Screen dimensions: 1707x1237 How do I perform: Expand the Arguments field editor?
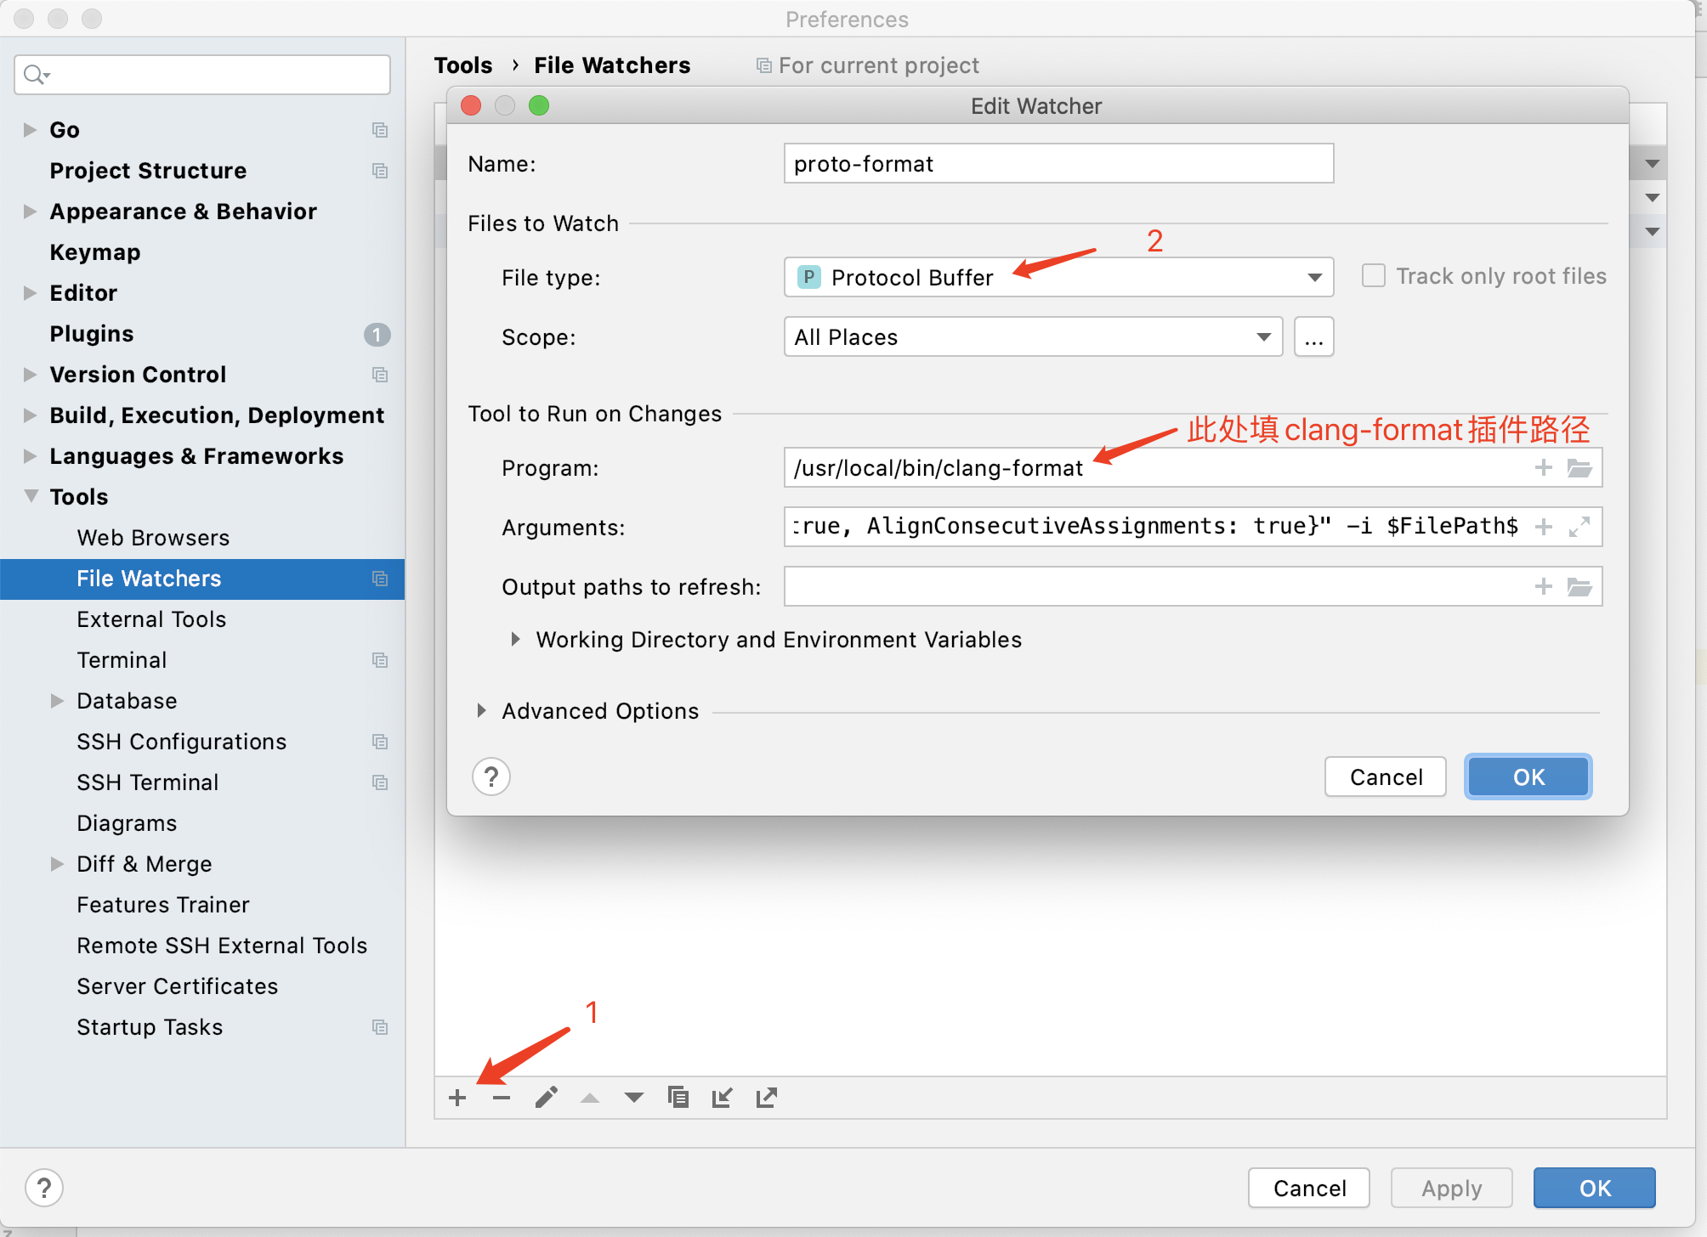tap(1579, 527)
